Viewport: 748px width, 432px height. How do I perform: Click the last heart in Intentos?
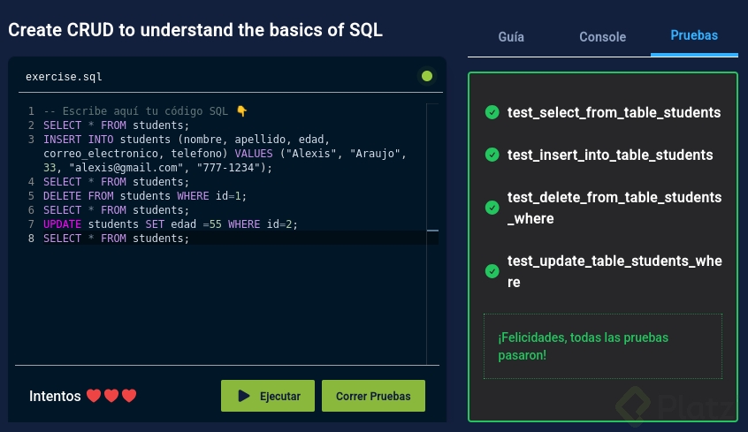click(129, 396)
